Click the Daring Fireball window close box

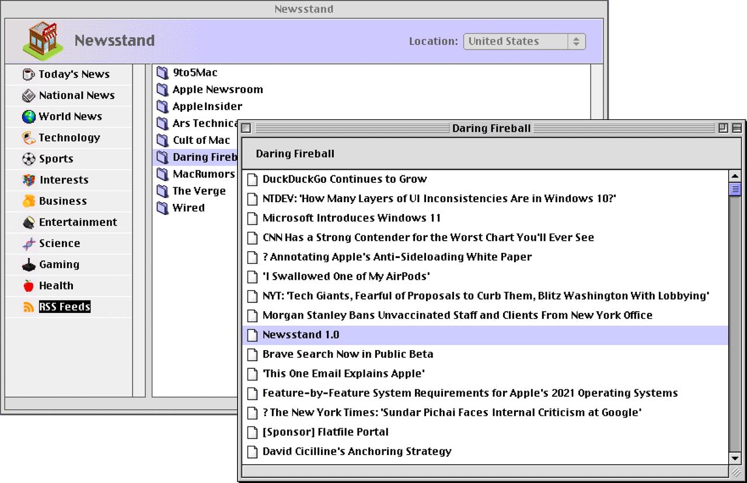click(x=246, y=128)
